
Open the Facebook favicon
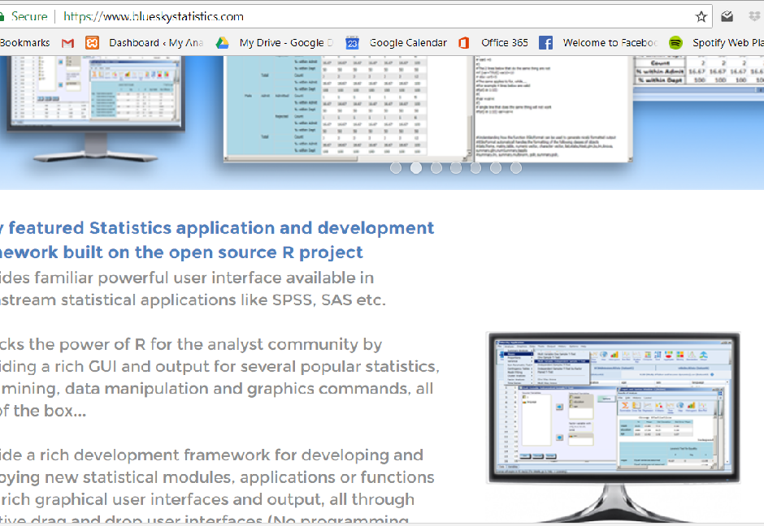(x=546, y=42)
